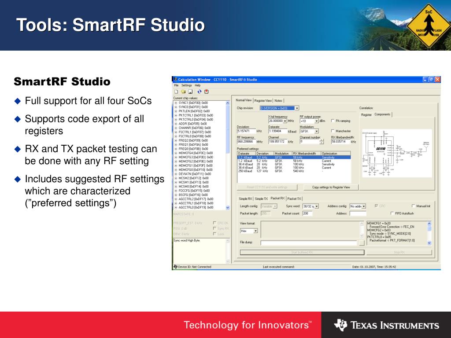Click the Save disk toolbar icon
Screen dimensions: 451x338
pyautogui.click(x=190, y=92)
